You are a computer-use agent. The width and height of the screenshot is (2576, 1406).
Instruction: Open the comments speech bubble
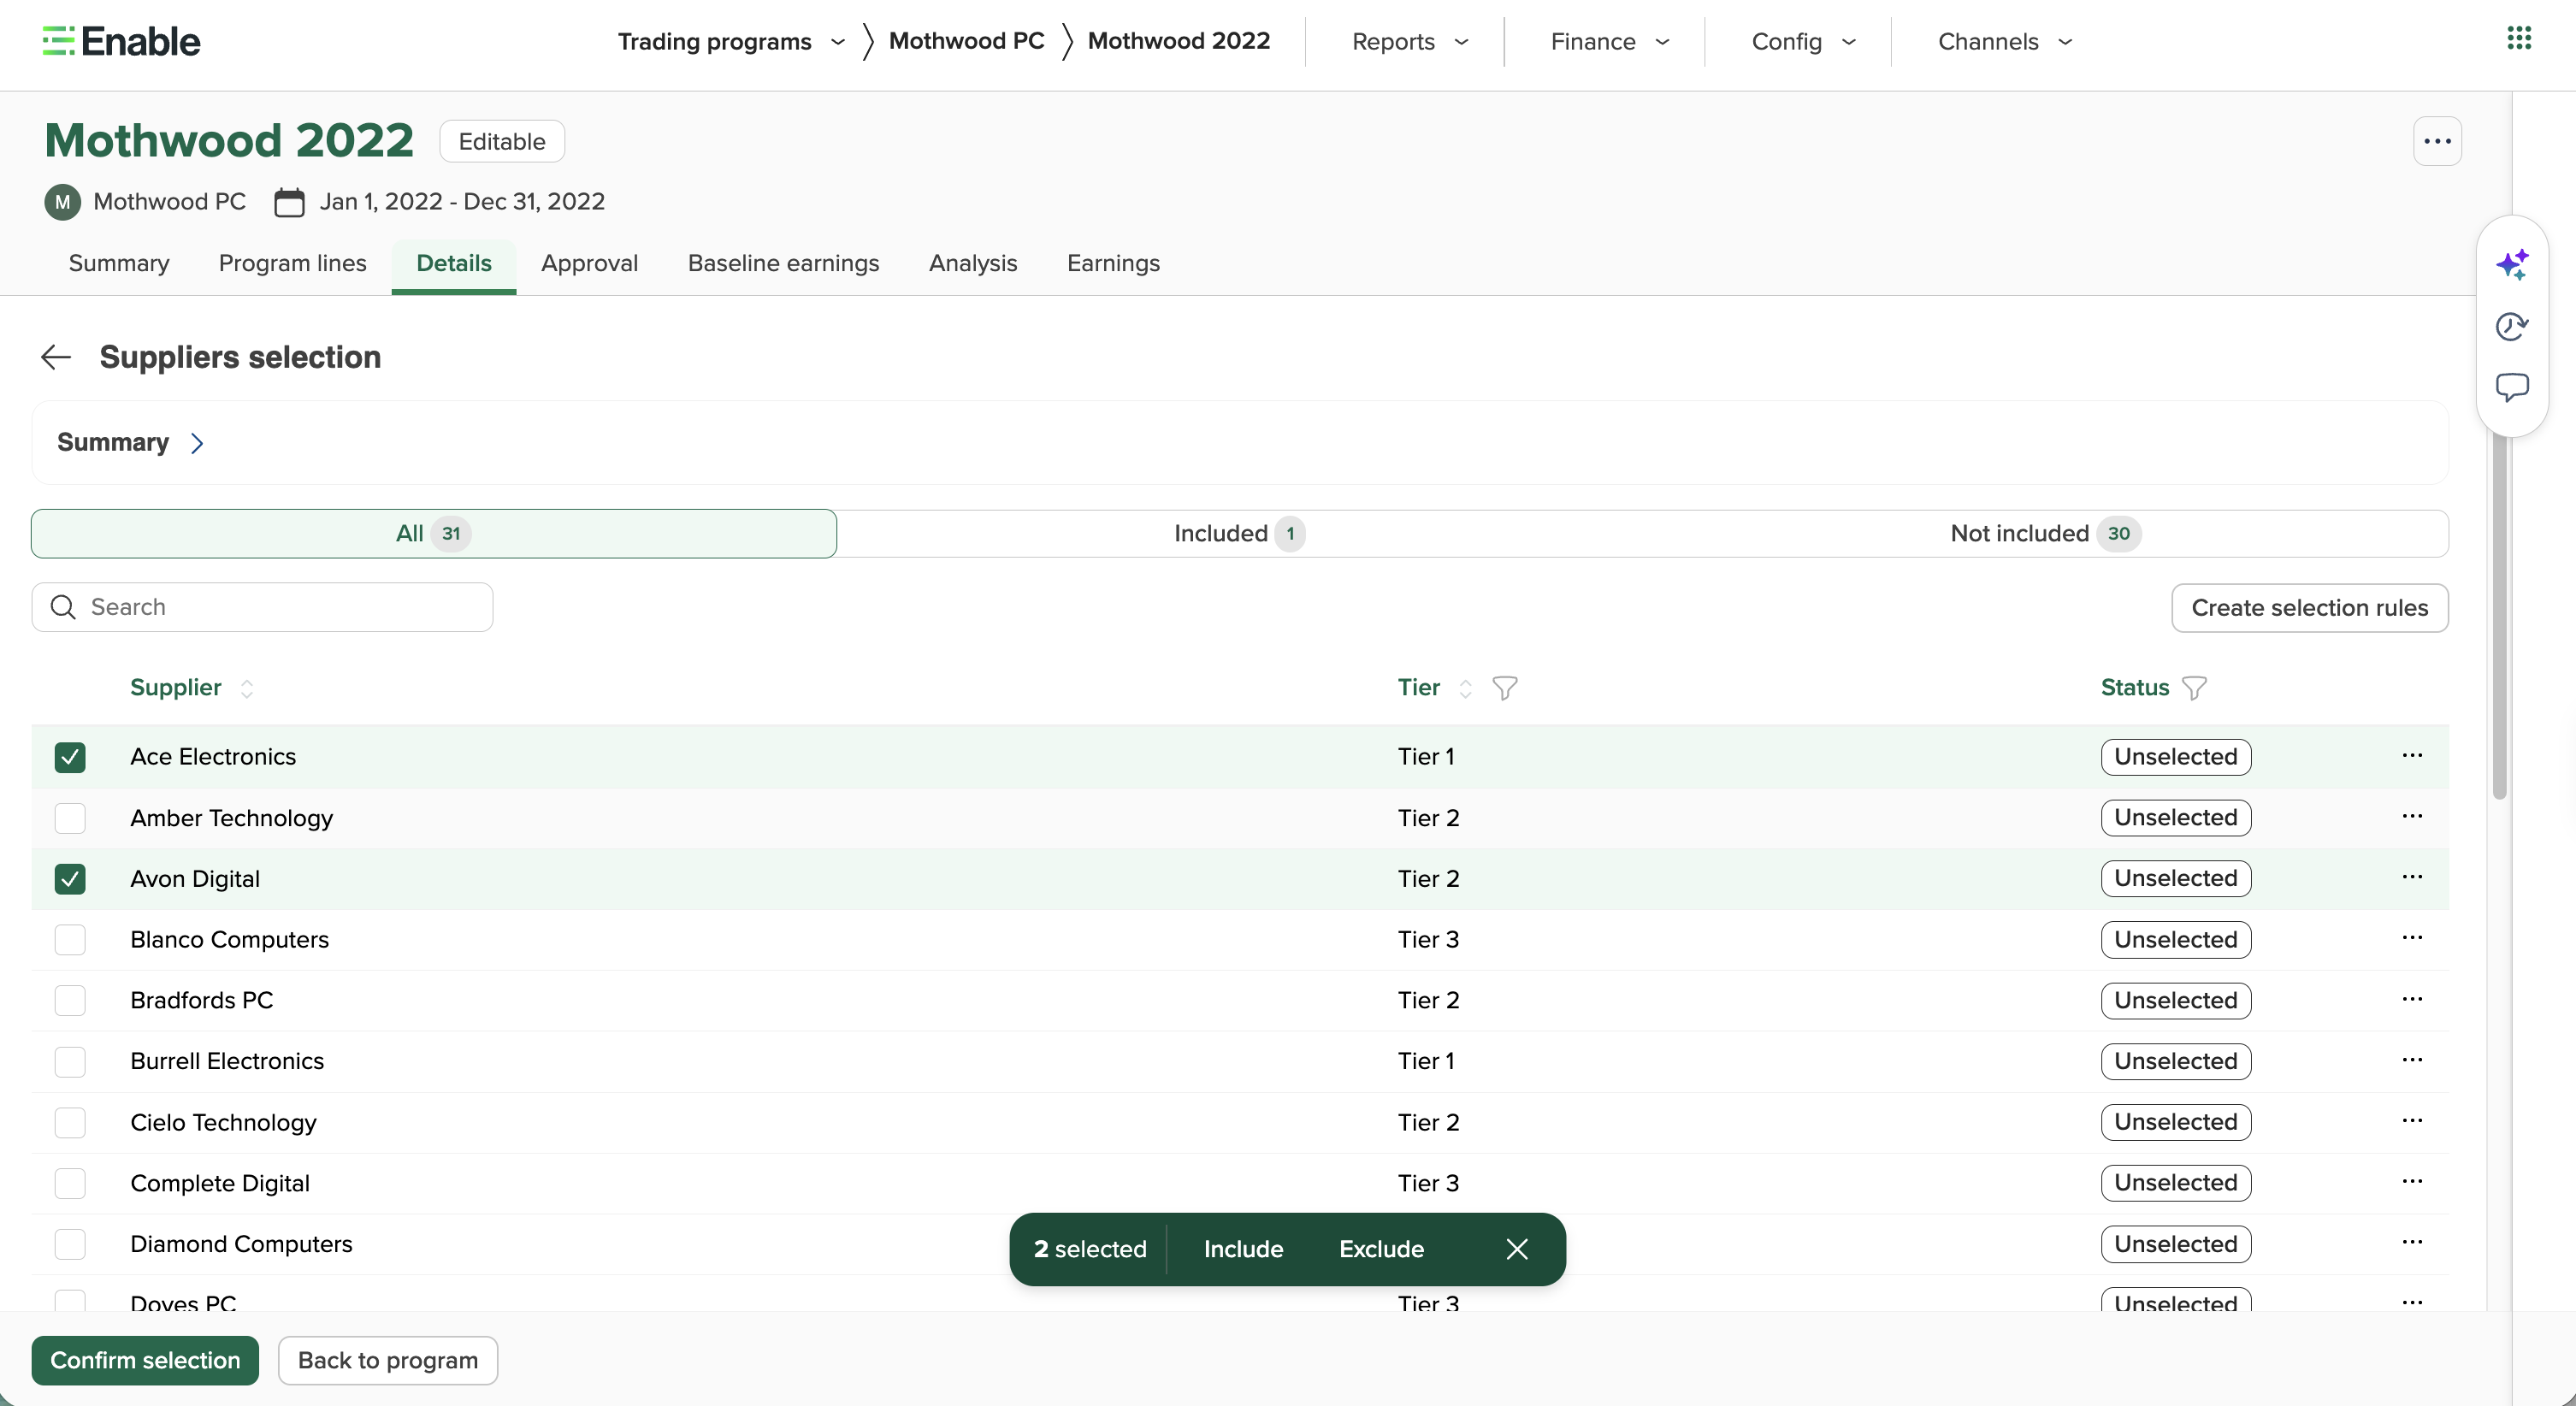pyautogui.click(x=2512, y=387)
